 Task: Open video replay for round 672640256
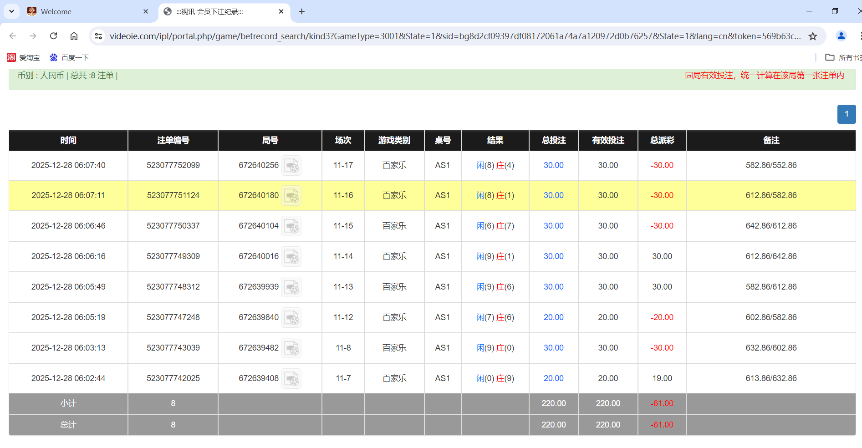click(291, 166)
